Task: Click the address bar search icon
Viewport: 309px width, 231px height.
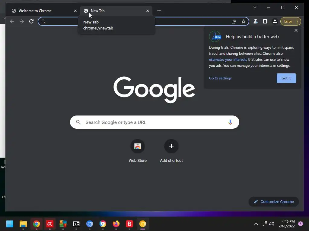Action: click(43, 21)
